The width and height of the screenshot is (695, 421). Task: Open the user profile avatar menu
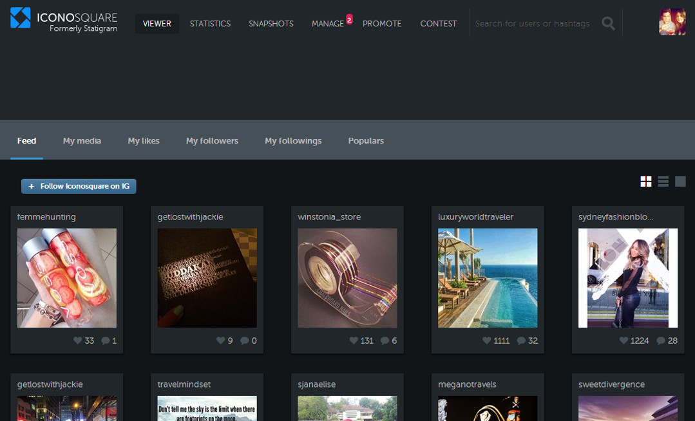672,22
